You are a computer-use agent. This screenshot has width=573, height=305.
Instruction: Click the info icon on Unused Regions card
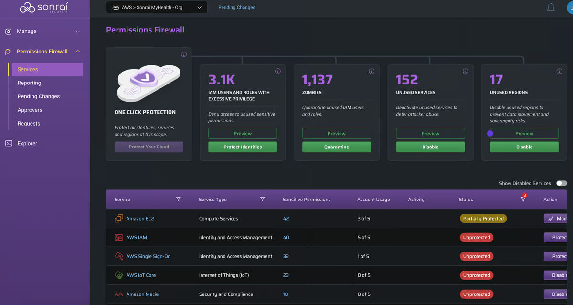tap(559, 71)
